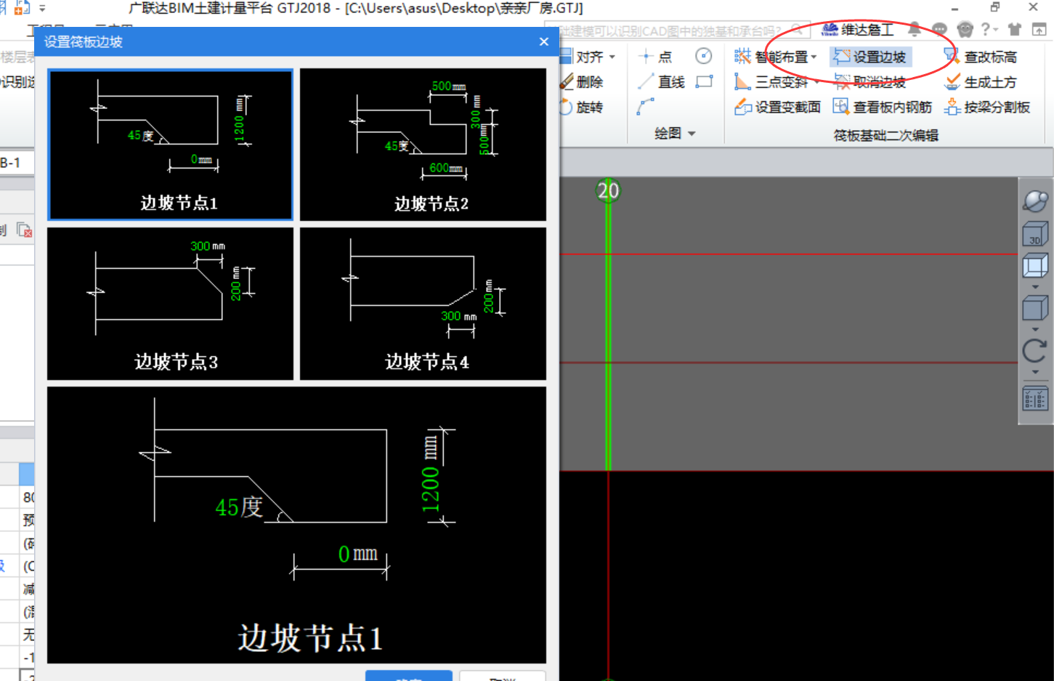Choose the 直线 draw tool
The height and width of the screenshot is (681, 1054).
(x=661, y=82)
